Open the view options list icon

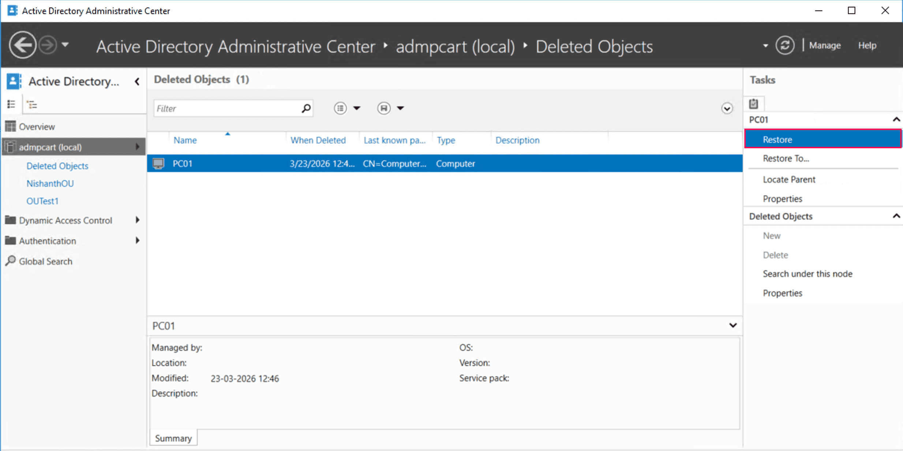point(340,108)
